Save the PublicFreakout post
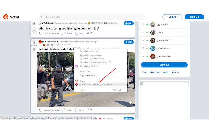This screenshot has width=209, height=130. (79, 110)
